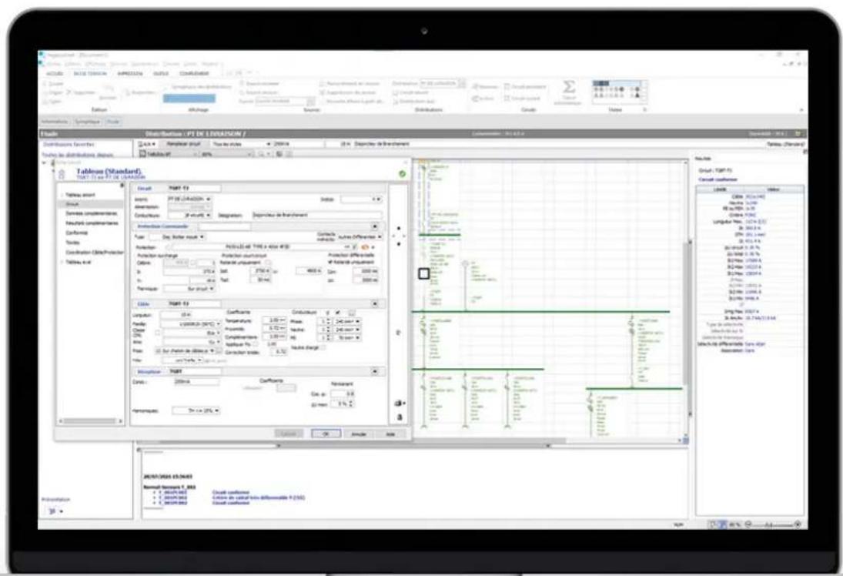Collapse the Réception section header

375,372
